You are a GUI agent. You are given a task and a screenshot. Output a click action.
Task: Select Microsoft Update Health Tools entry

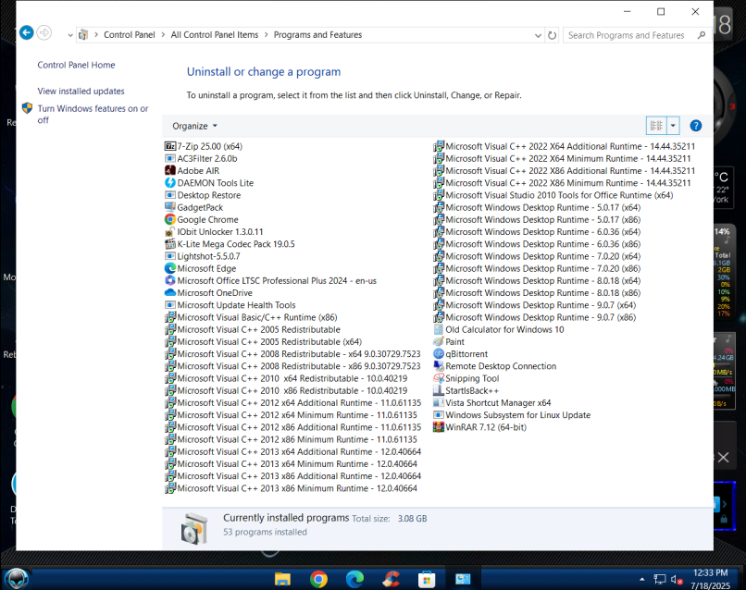(230, 305)
